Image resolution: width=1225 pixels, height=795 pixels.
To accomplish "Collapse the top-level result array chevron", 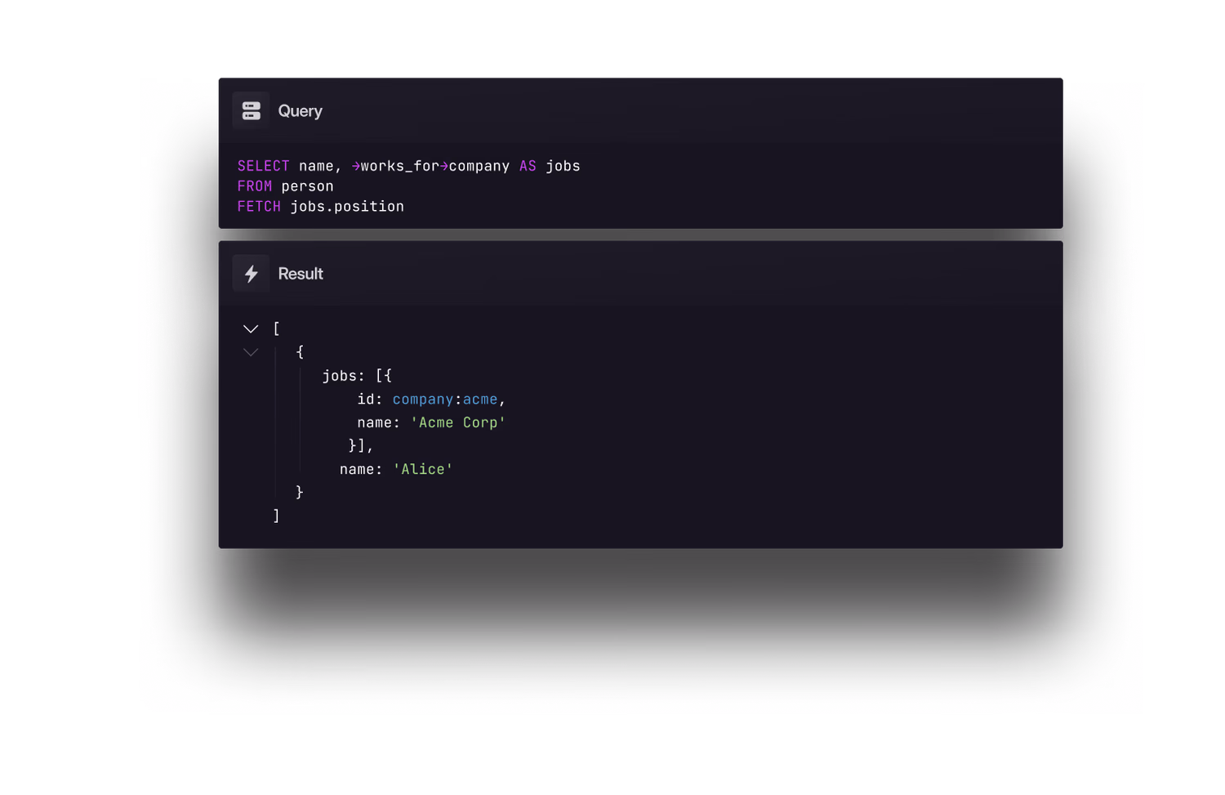I will click(x=251, y=328).
